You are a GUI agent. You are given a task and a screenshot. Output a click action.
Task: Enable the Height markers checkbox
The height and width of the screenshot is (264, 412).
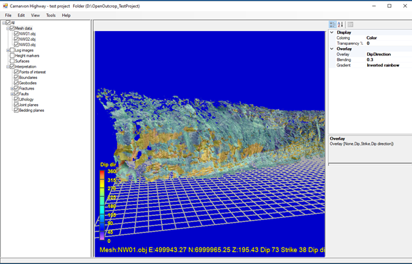[12, 55]
